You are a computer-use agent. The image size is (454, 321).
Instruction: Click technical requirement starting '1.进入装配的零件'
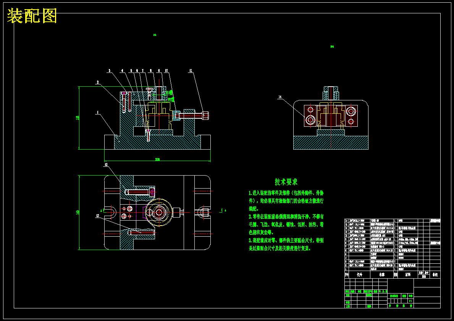tap(286, 201)
